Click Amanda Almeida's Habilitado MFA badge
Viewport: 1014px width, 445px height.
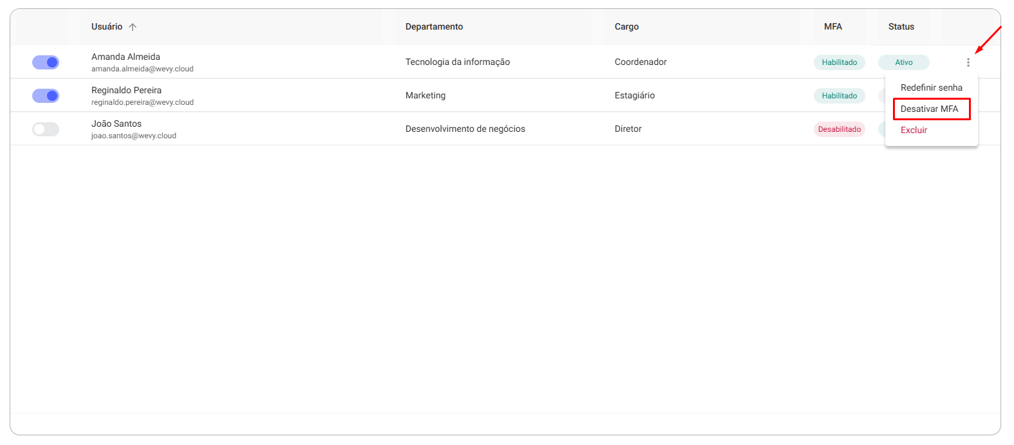point(840,62)
